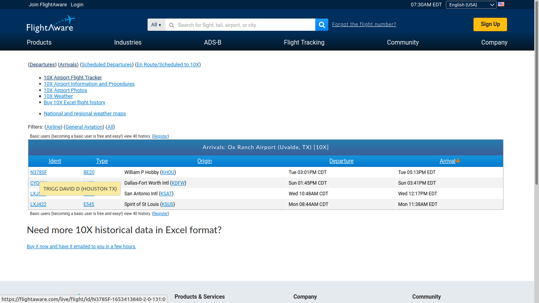Click the yellow Sign Up button
Screen dimensions: 539x303
coord(490,24)
